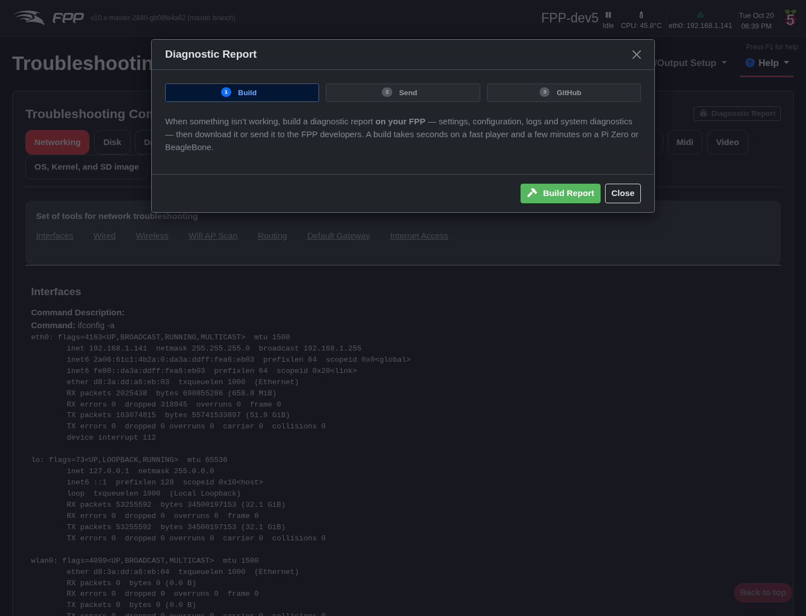Viewport: 806px width, 616px height.
Task: Select the Build step tab
Action: point(242,92)
